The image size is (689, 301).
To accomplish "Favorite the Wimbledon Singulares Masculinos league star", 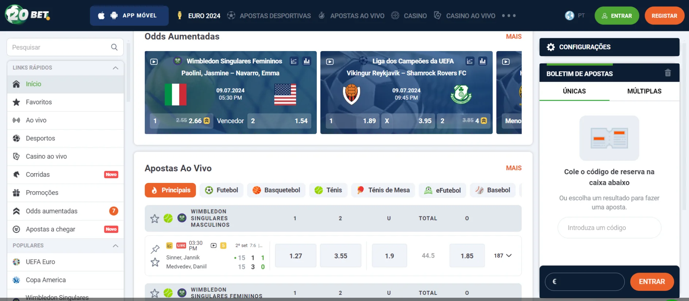I will click(155, 218).
